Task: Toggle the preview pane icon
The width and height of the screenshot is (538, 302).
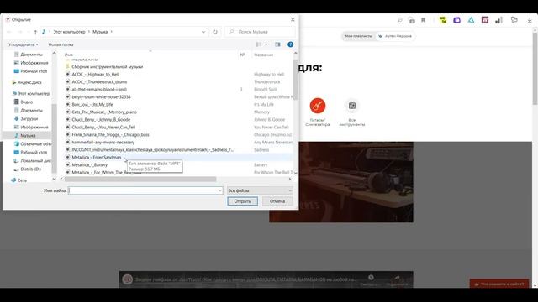Action: point(277,44)
